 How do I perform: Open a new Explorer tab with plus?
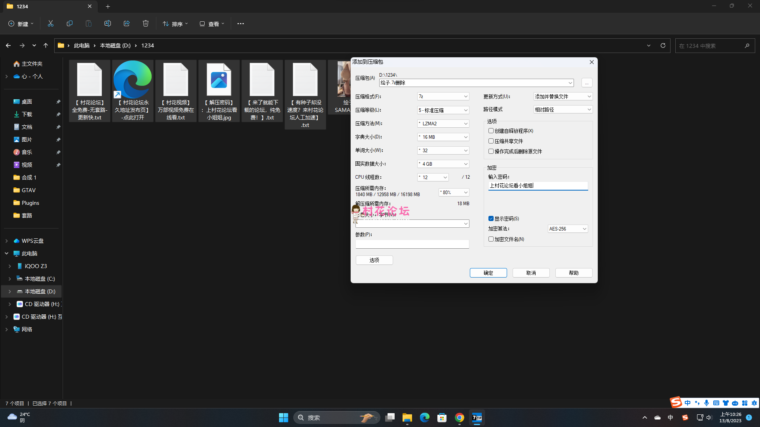108,6
